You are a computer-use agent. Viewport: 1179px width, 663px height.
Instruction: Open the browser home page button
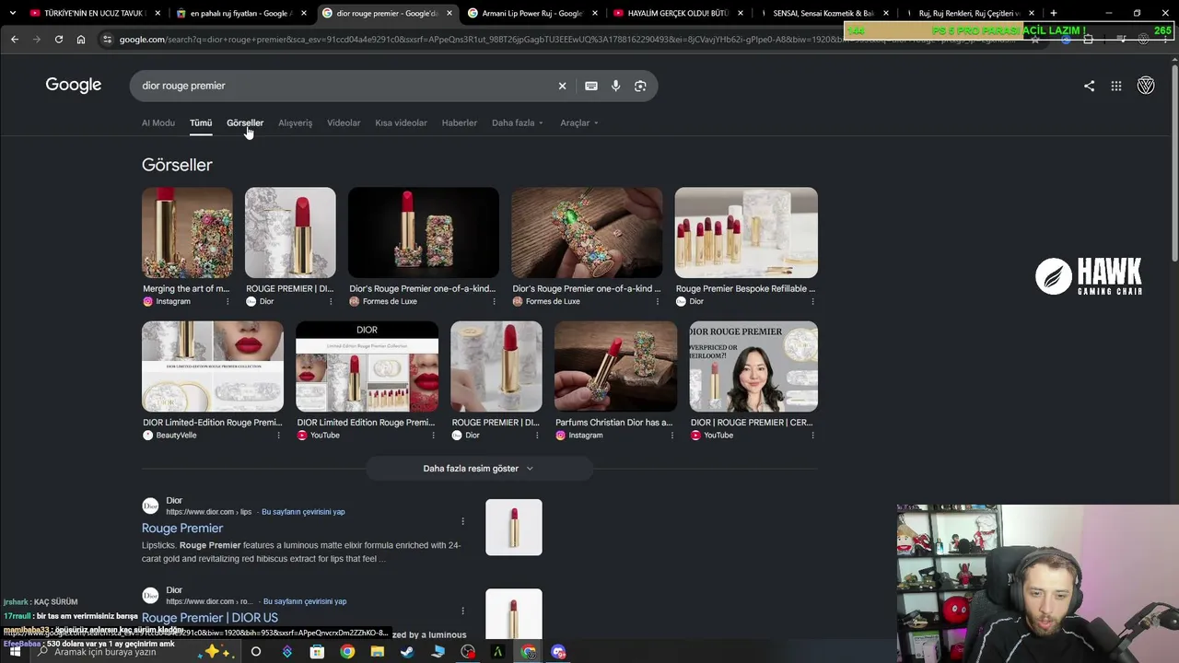[81, 40]
